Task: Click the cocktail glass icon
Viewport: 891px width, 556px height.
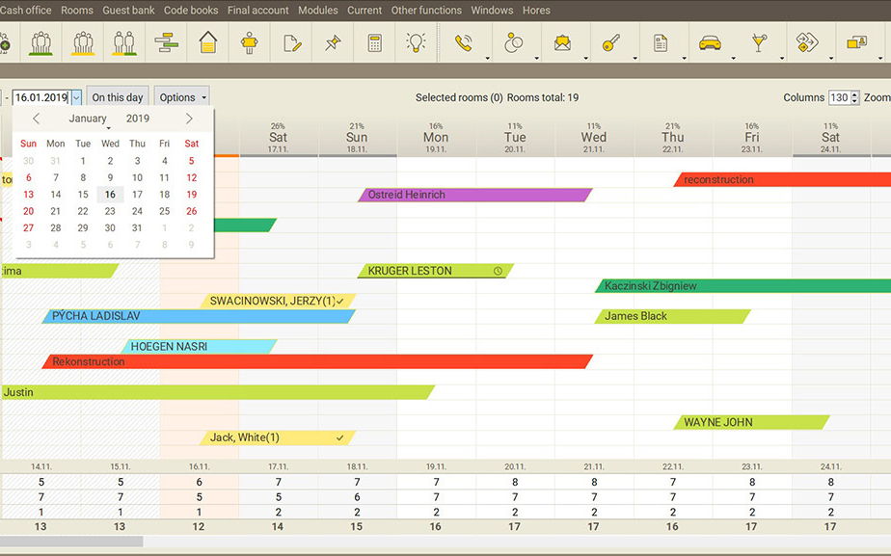Action: 759,43
